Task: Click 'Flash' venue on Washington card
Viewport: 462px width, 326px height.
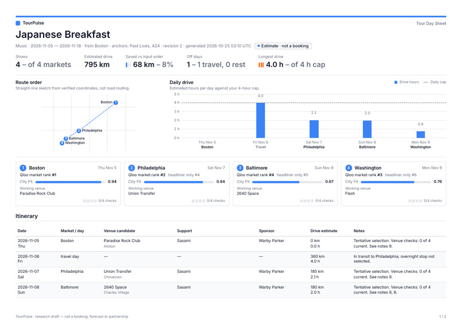Action: pos(350,193)
